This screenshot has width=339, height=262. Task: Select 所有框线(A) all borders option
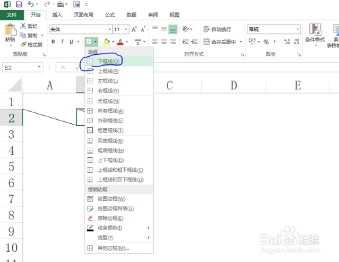(119, 111)
